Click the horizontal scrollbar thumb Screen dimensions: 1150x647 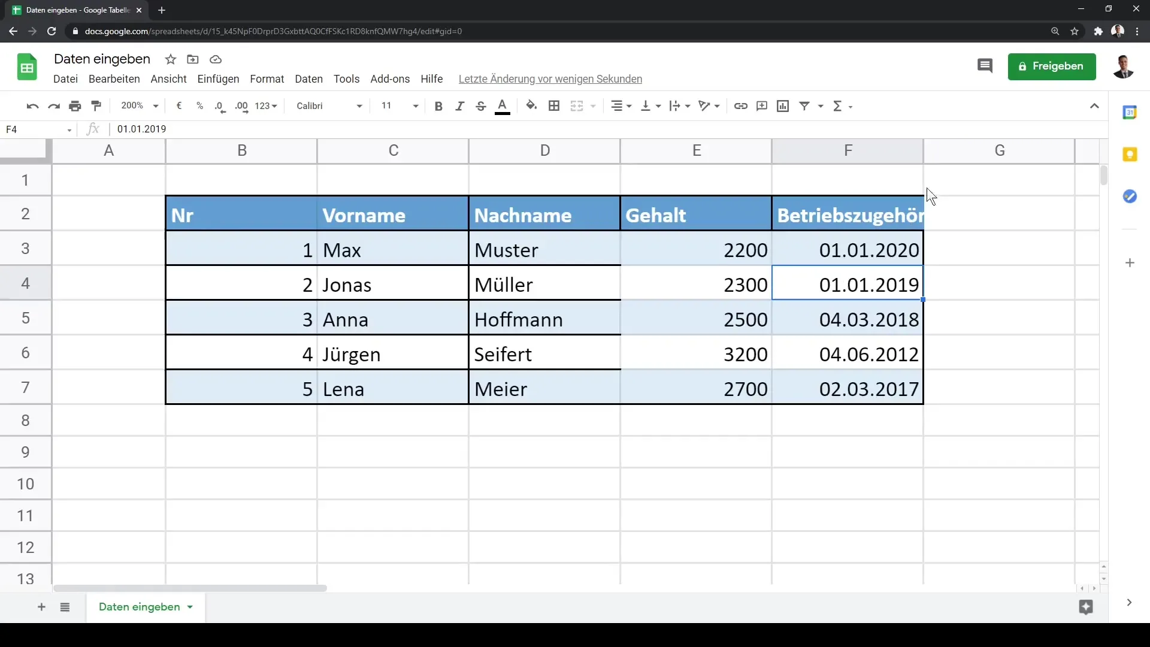click(x=190, y=588)
